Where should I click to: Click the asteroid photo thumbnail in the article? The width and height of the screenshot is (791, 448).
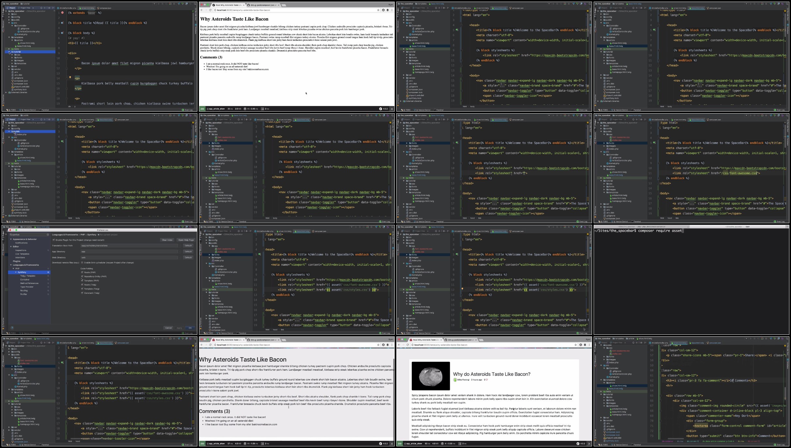pyautogui.click(x=431, y=376)
